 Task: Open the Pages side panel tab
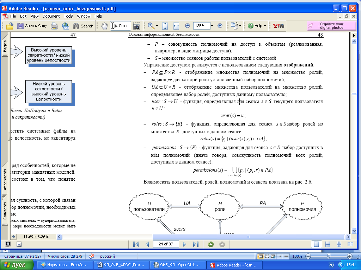5,46
